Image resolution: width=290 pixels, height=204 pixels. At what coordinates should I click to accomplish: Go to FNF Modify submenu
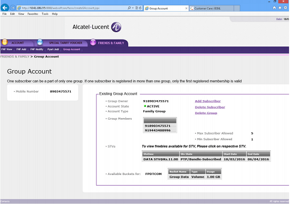coord(37,49)
